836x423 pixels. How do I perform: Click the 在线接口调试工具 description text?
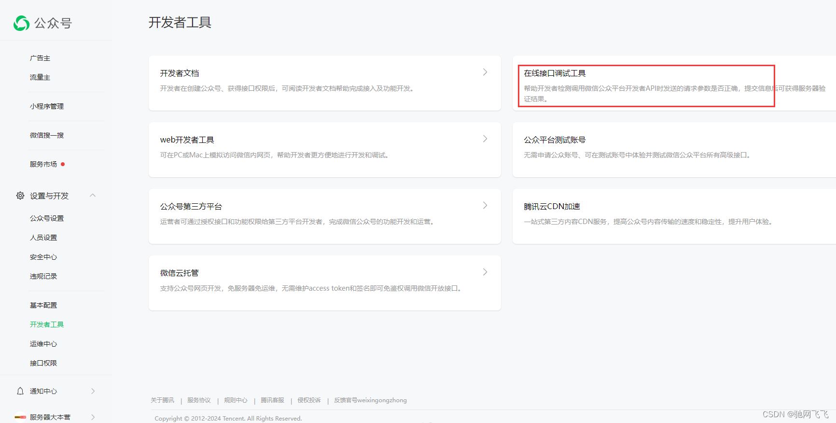675,94
